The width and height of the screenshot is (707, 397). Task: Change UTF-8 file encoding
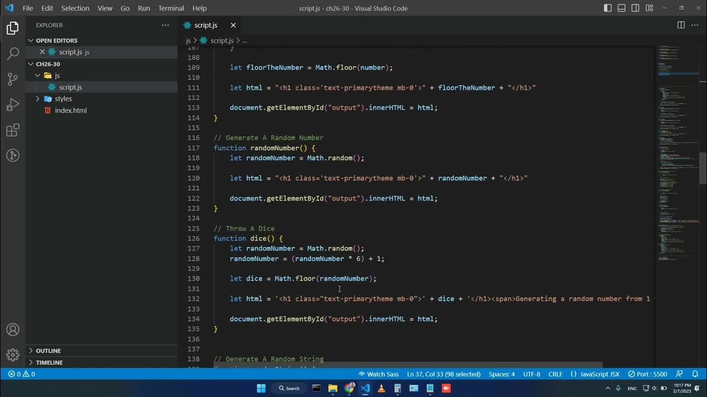click(531, 374)
